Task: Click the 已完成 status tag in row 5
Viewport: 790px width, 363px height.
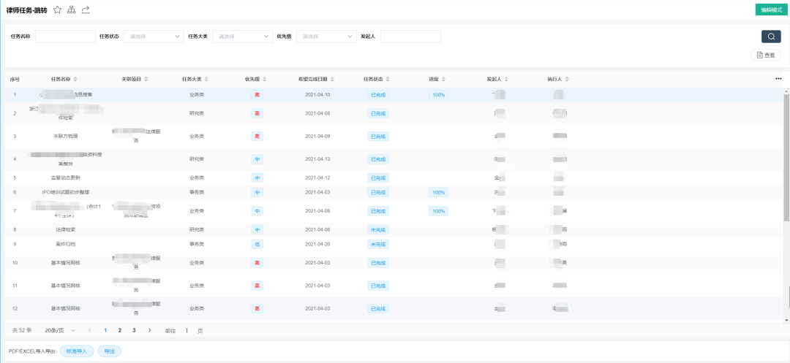Action: (x=378, y=177)
